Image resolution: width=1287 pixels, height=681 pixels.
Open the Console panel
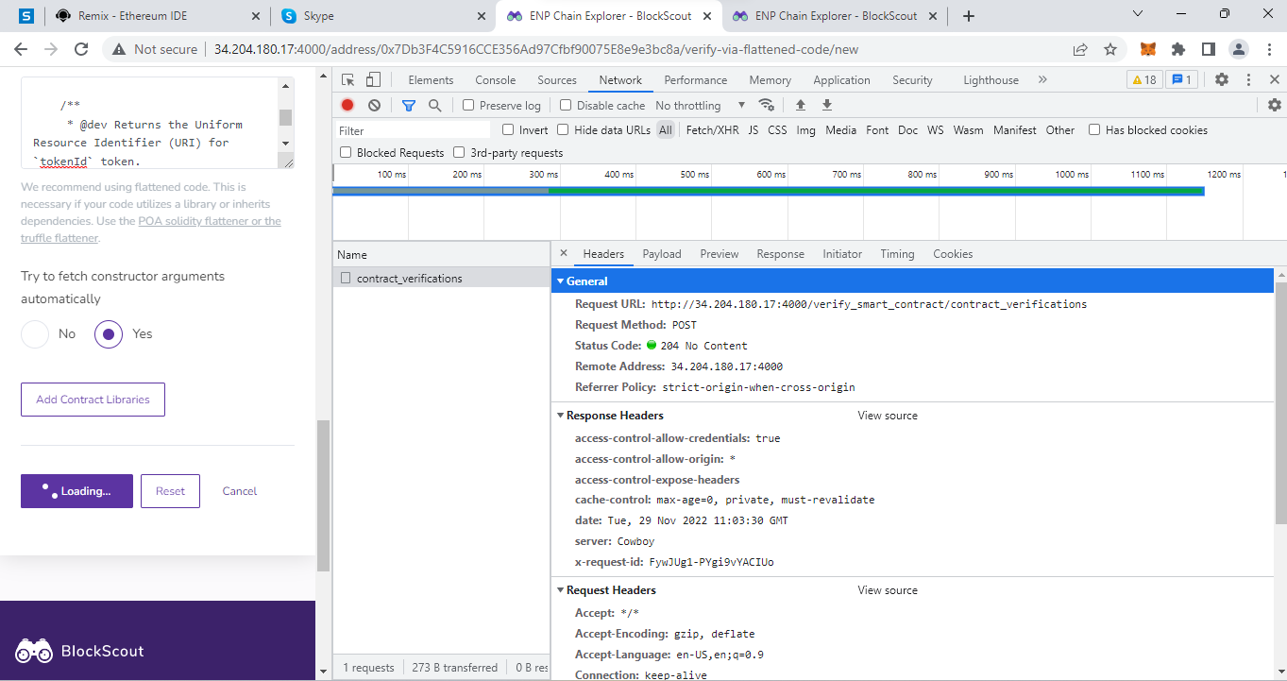(495, 79)
